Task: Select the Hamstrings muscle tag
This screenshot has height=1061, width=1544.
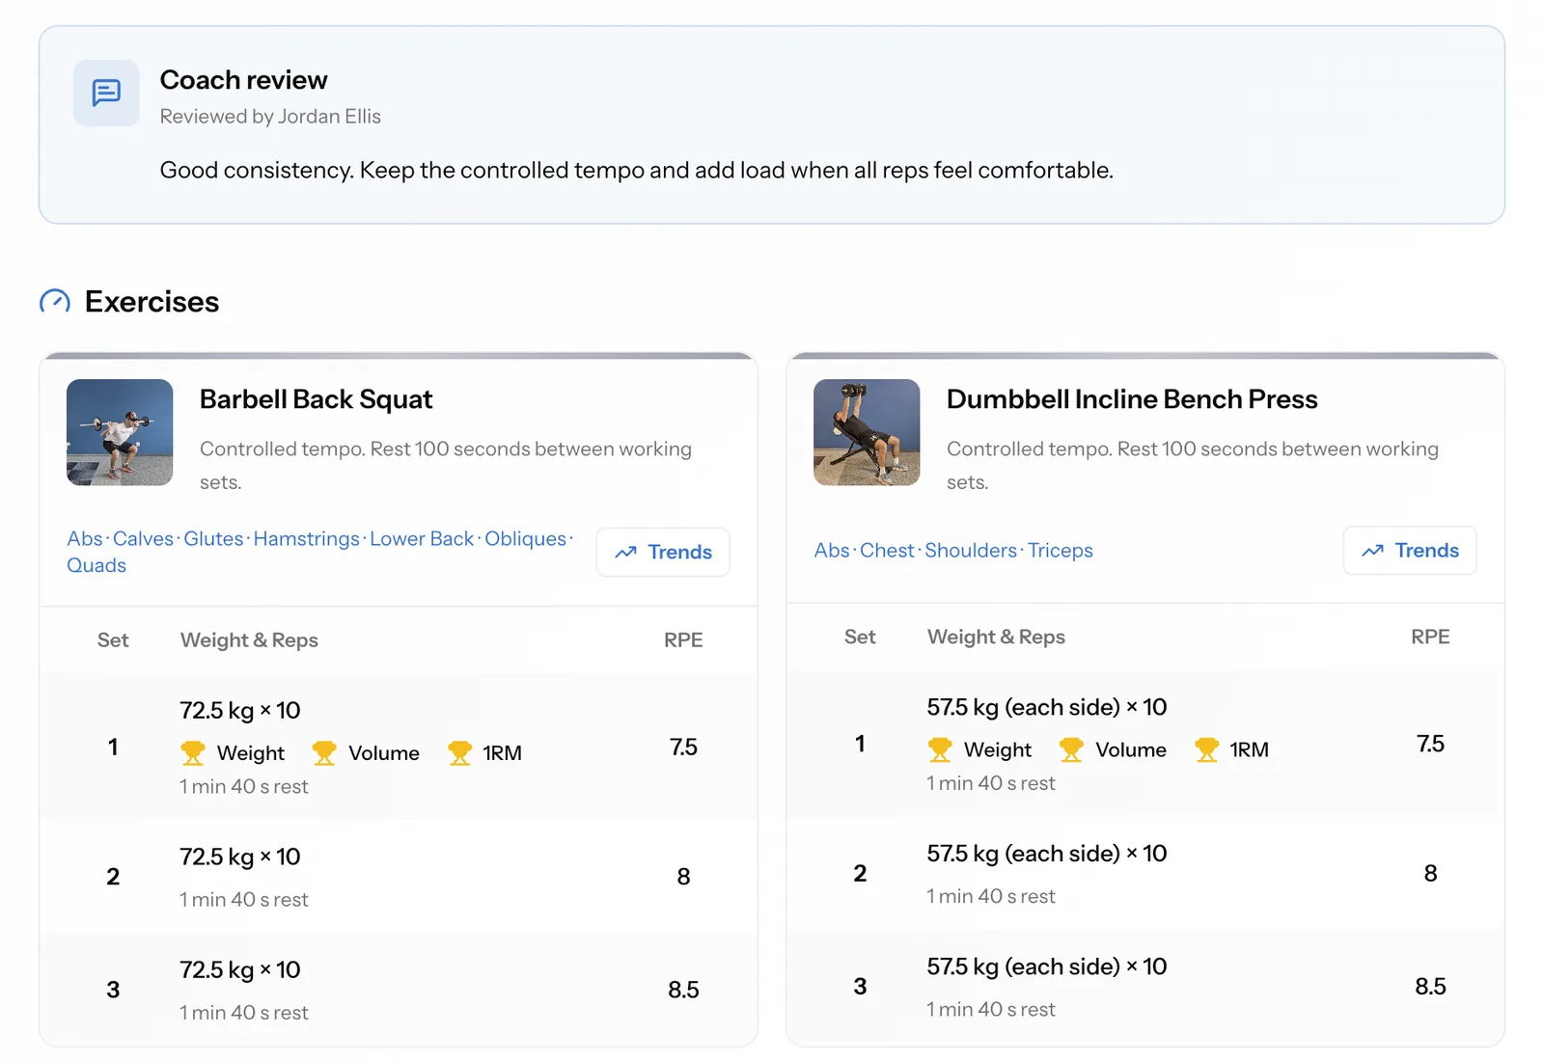Action: tap(306, 538)
